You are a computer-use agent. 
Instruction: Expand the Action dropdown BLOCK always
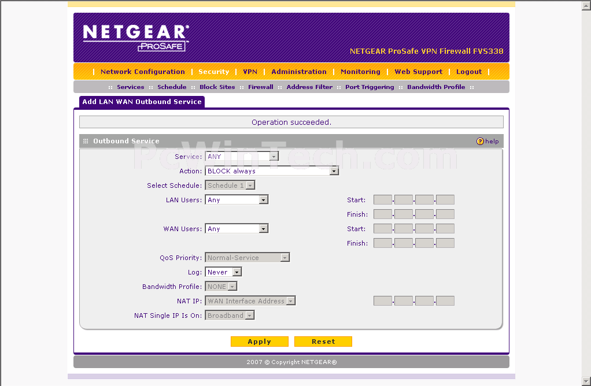pyautogui.click(x=272, y=171)
